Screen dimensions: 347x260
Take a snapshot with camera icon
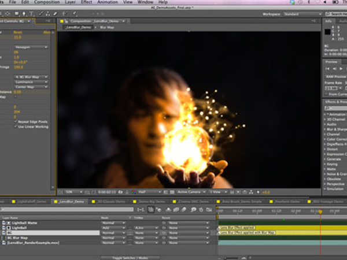[x=120, y=192]
